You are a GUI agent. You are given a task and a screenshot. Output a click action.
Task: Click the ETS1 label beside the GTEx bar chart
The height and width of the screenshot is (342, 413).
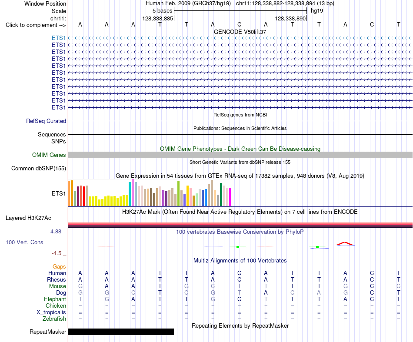point(59,193)
